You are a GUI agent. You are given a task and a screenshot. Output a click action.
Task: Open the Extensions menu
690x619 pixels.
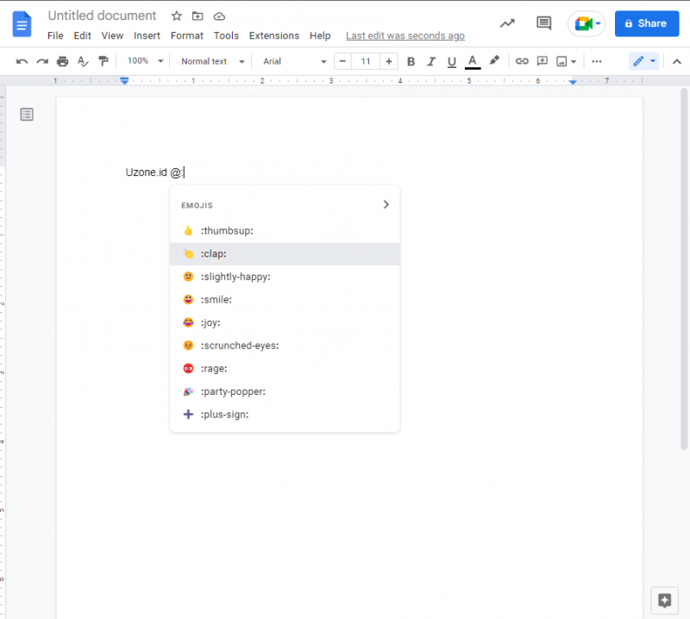point(274,35)
